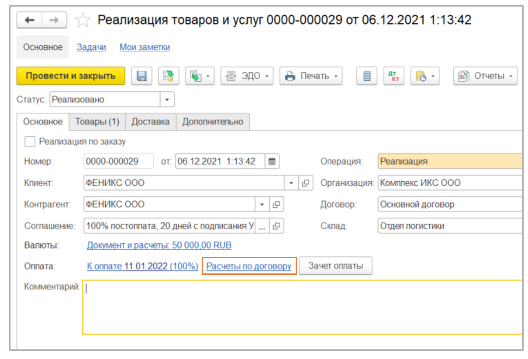Expand the Клиент field dropdown arrow
The image size is (528, 359).
(x=291, y=183)
